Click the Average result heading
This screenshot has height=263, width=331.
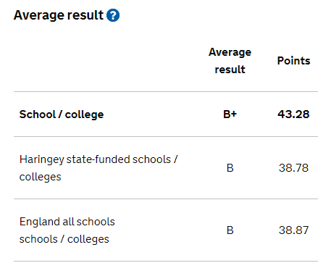click(59, 15)
